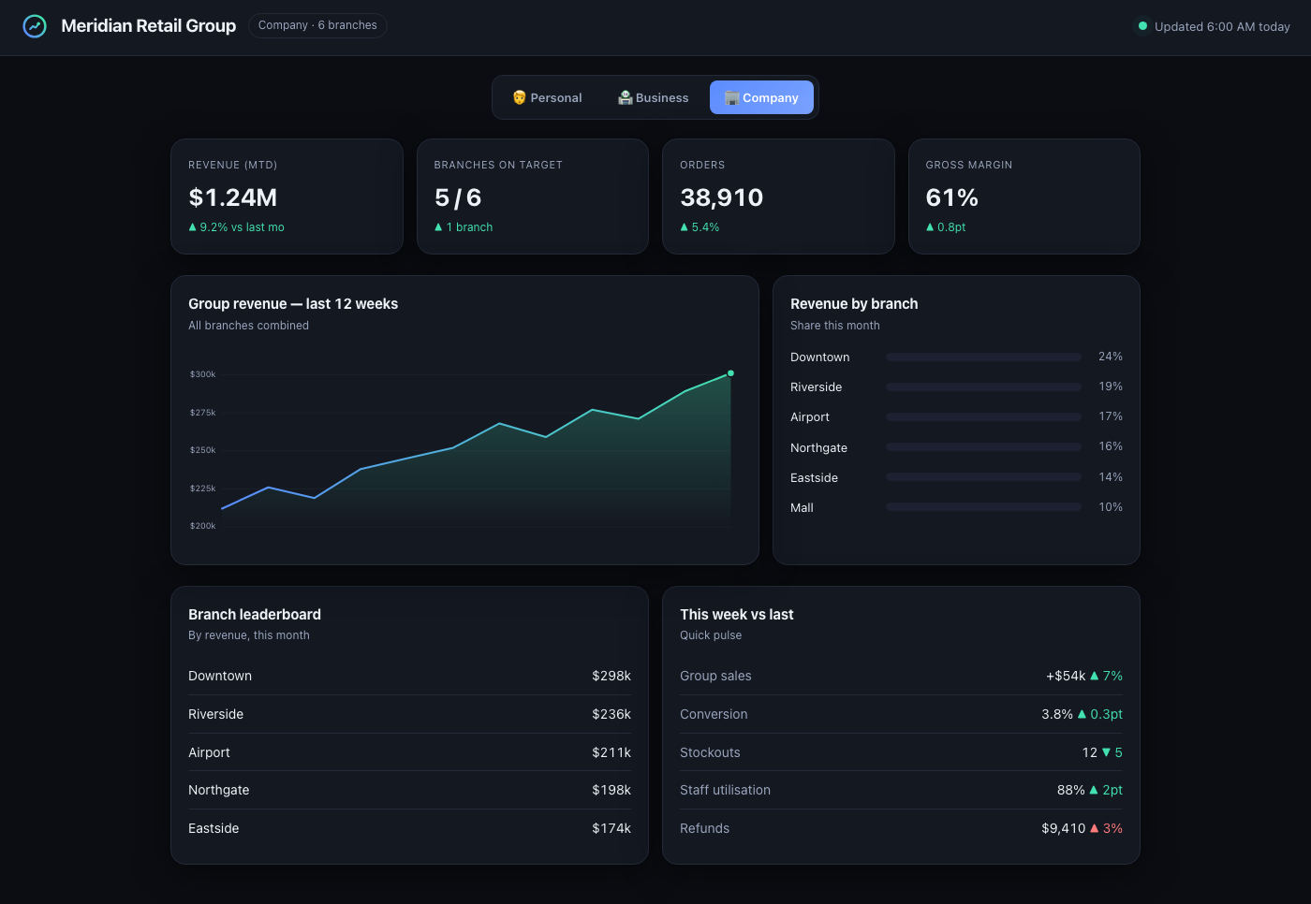Viewport: 1311px width, 904px height.
Task: Click the Company · 6 branches badge
Action: pos(317,25)
